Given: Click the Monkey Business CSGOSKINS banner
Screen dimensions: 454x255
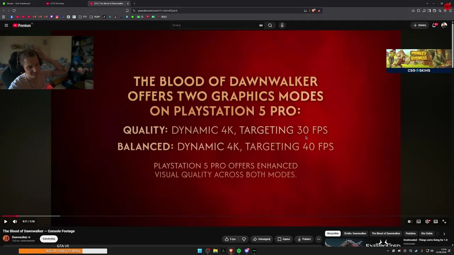Looking at the screenshot, I should coord(419,61).
